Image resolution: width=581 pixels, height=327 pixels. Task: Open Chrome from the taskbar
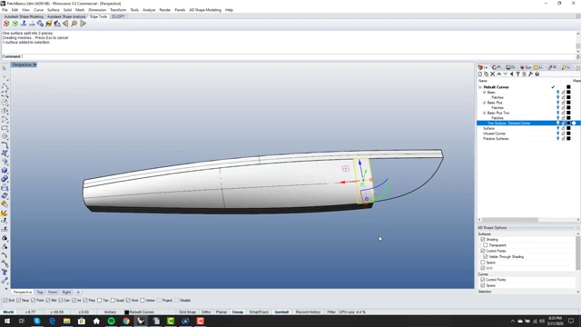[126, 321]
